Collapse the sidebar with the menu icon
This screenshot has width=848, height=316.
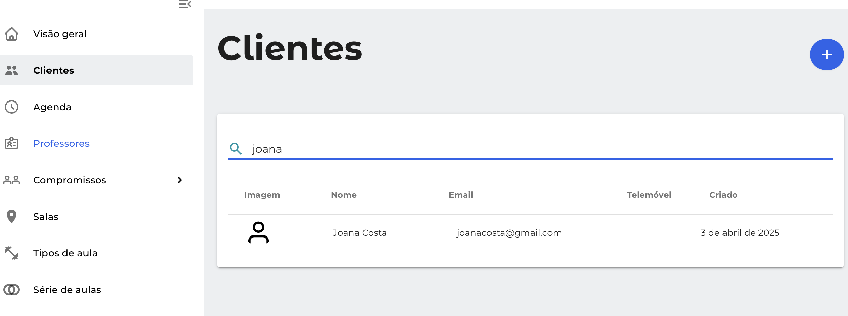click(x=185, y=4)
